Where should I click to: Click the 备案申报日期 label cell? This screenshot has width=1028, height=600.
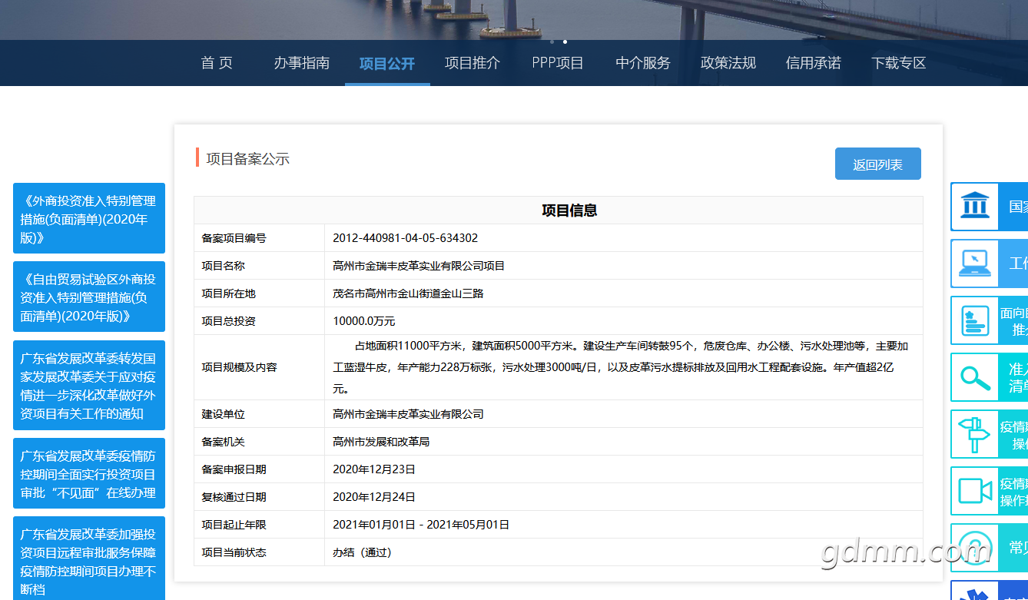[x=259, y=469]
